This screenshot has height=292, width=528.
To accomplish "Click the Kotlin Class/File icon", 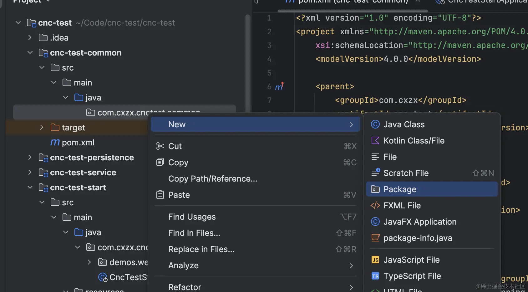I will (x=375, y=141).
